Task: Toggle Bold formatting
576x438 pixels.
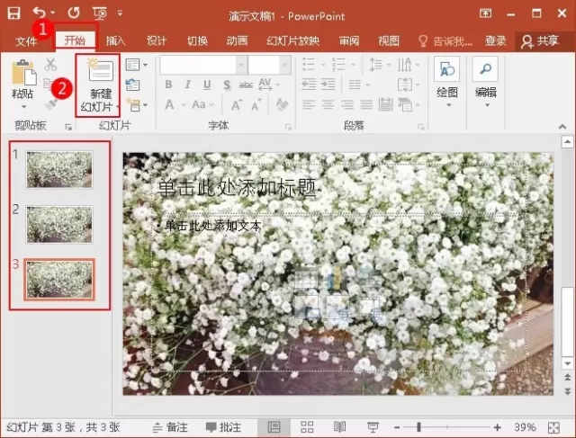Action: 167,85
